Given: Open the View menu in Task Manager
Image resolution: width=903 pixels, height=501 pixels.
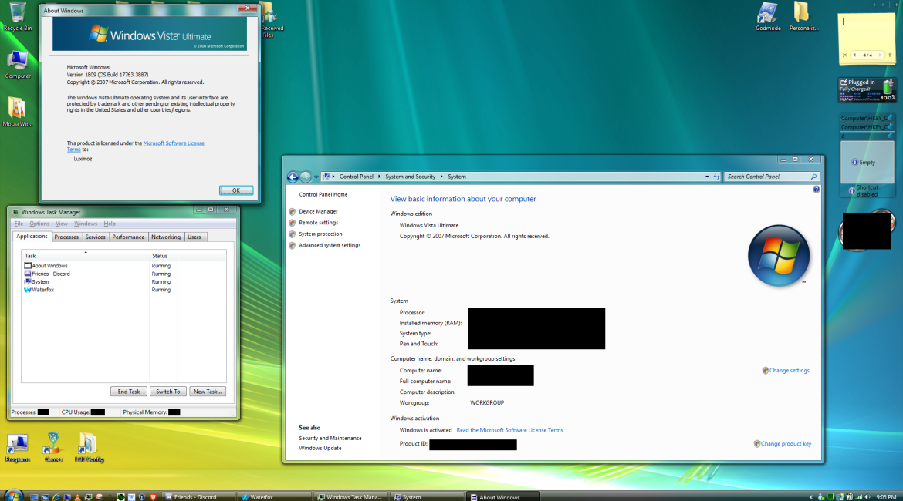Looking at the screenshot, I should pyautogui.click(x=62, y=224).
